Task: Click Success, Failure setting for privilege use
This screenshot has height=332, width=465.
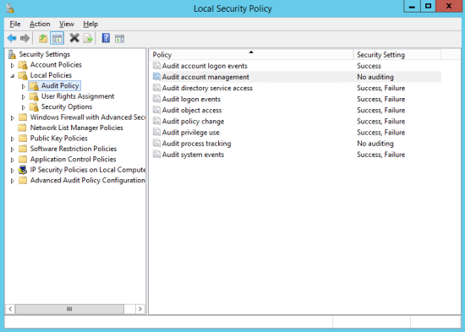Action: tap(380, 132)
